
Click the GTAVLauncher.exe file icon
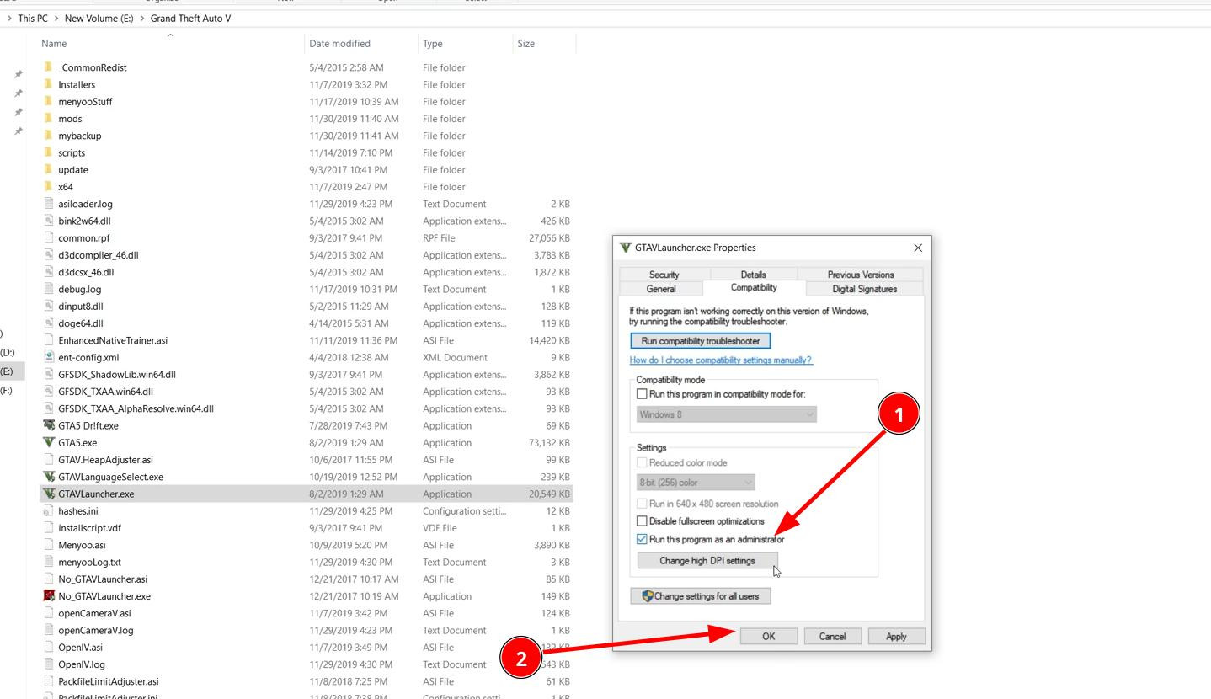(49, 494)
